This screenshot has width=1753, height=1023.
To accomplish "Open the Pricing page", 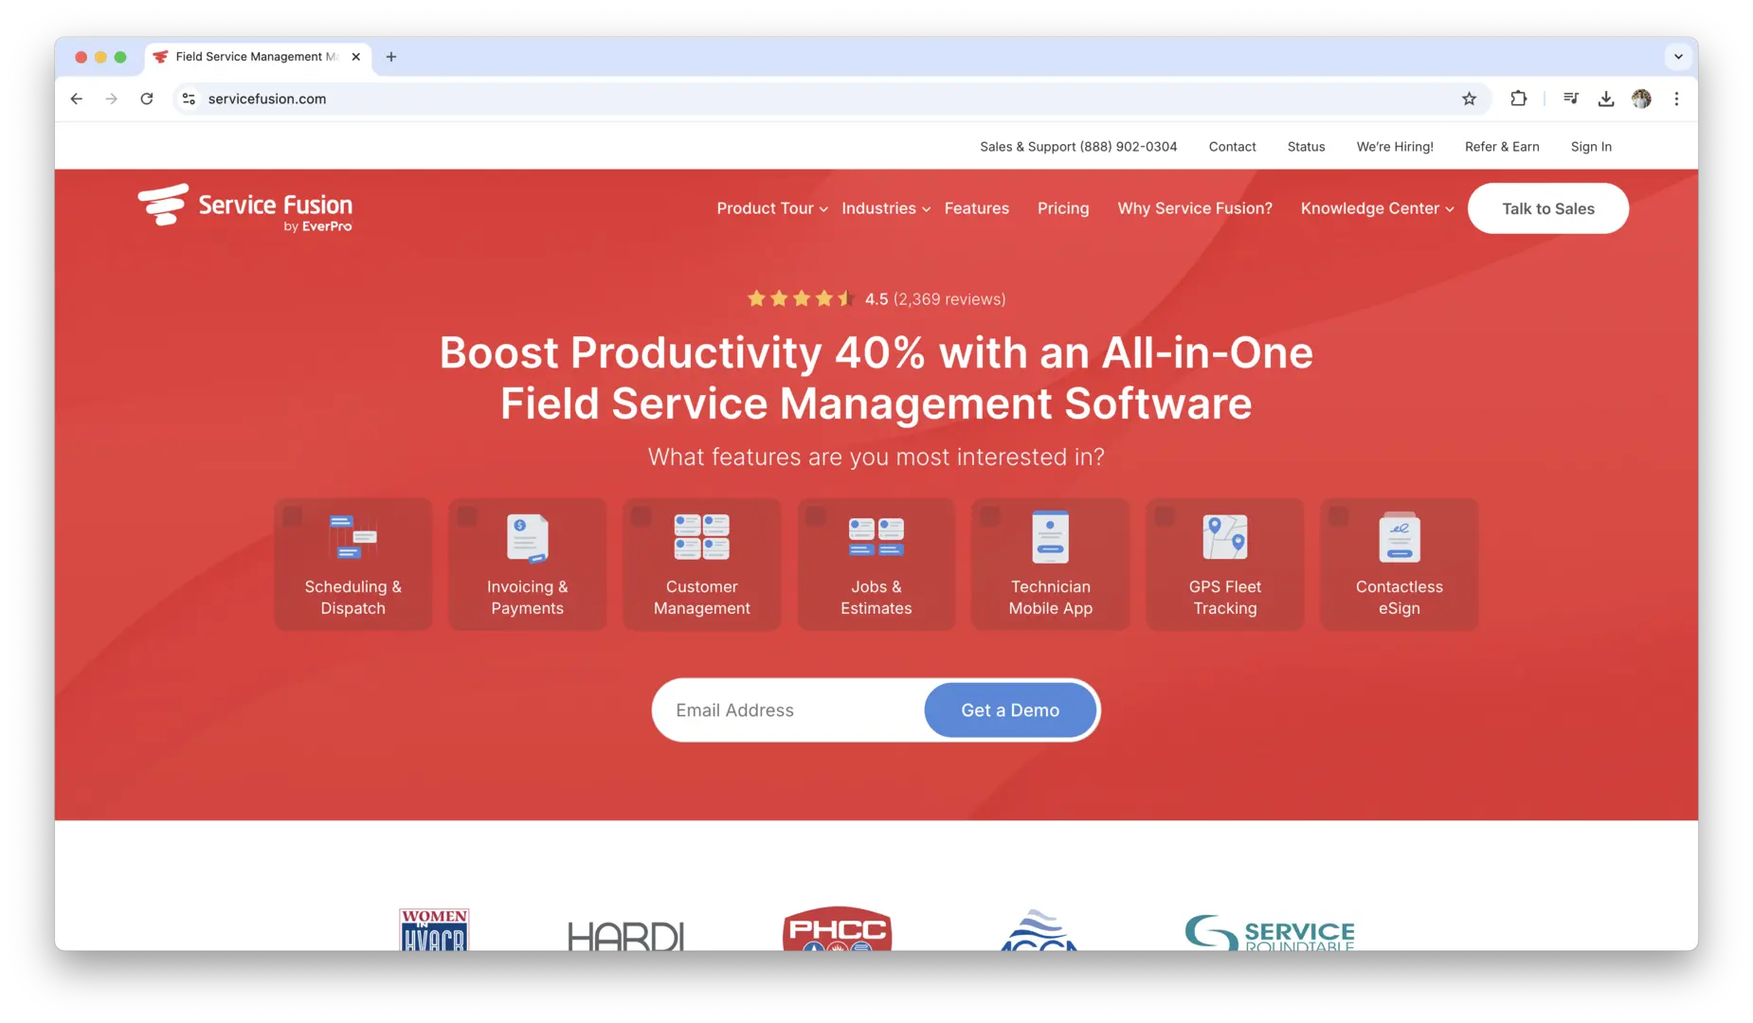I will pyautogui.click(x=1063, y=208).
